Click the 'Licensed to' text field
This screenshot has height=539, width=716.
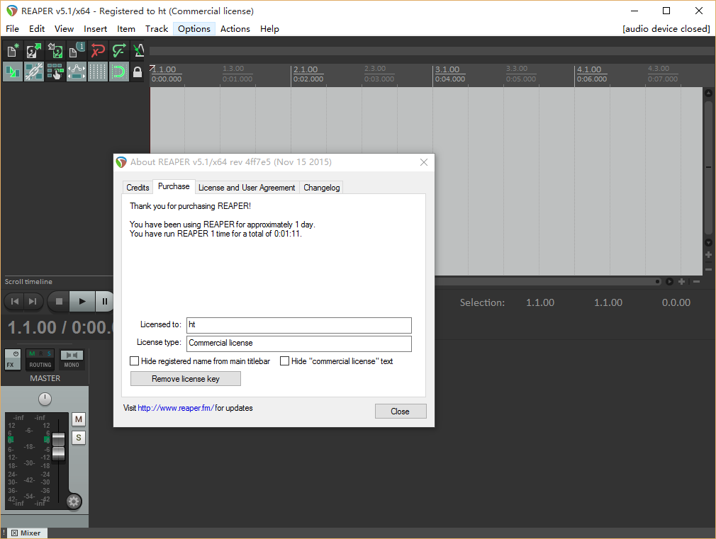coord(298,325)
